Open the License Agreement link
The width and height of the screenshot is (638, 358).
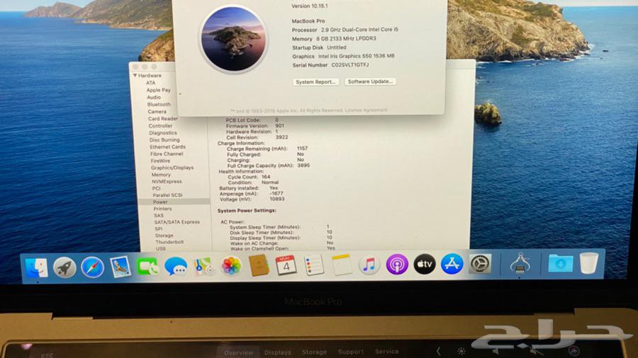[366, 110]
